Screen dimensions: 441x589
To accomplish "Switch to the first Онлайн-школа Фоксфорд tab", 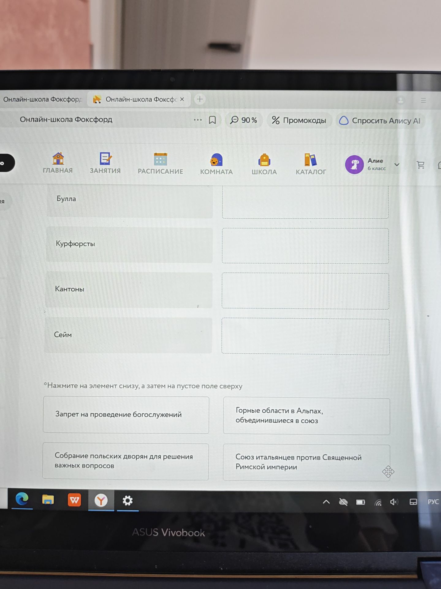I will click(x=42, y=99).
